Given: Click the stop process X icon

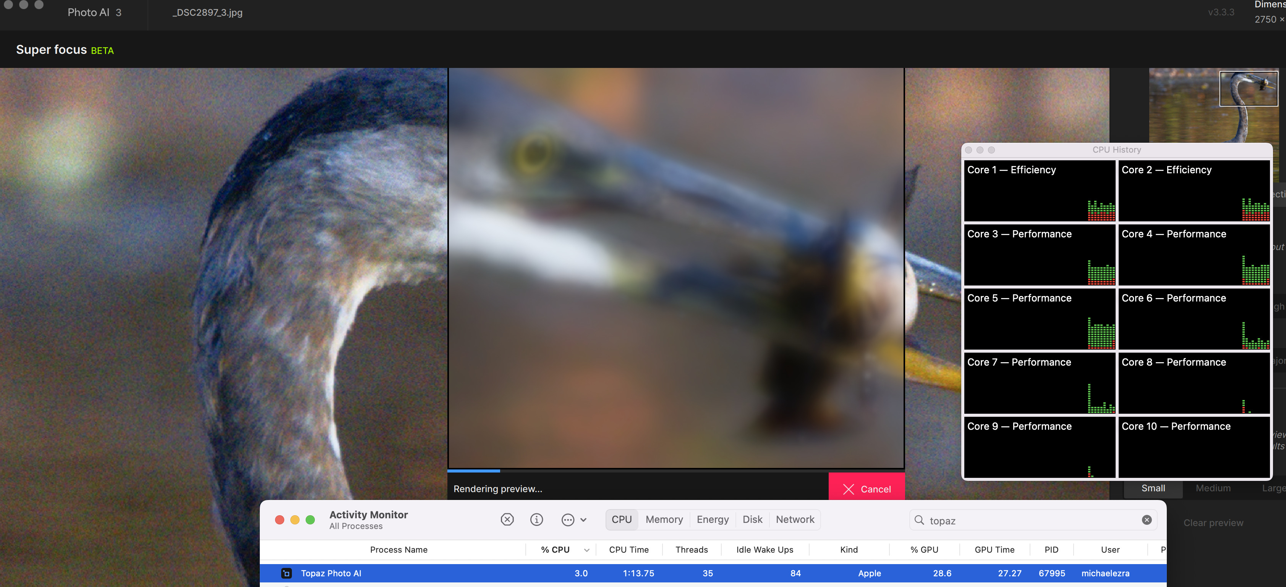Looking at the screenshot, I should pyautogui.click(x=507, y=520).
